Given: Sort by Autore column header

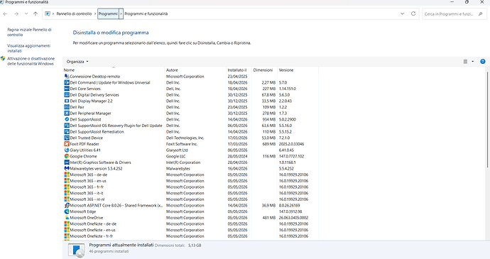Looking at the screenshot, I should pyautogui.click(x=195, y=70).
